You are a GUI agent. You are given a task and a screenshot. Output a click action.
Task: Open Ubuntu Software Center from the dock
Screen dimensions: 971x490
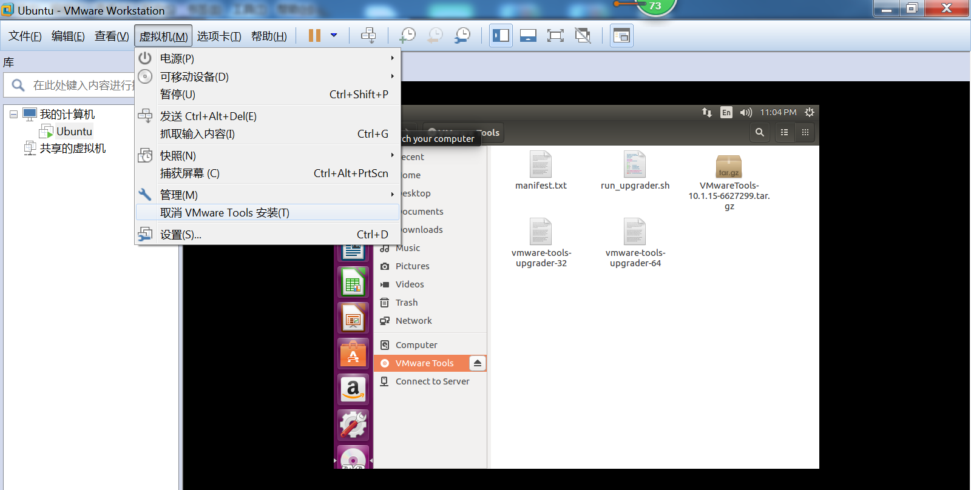point(353,353)
